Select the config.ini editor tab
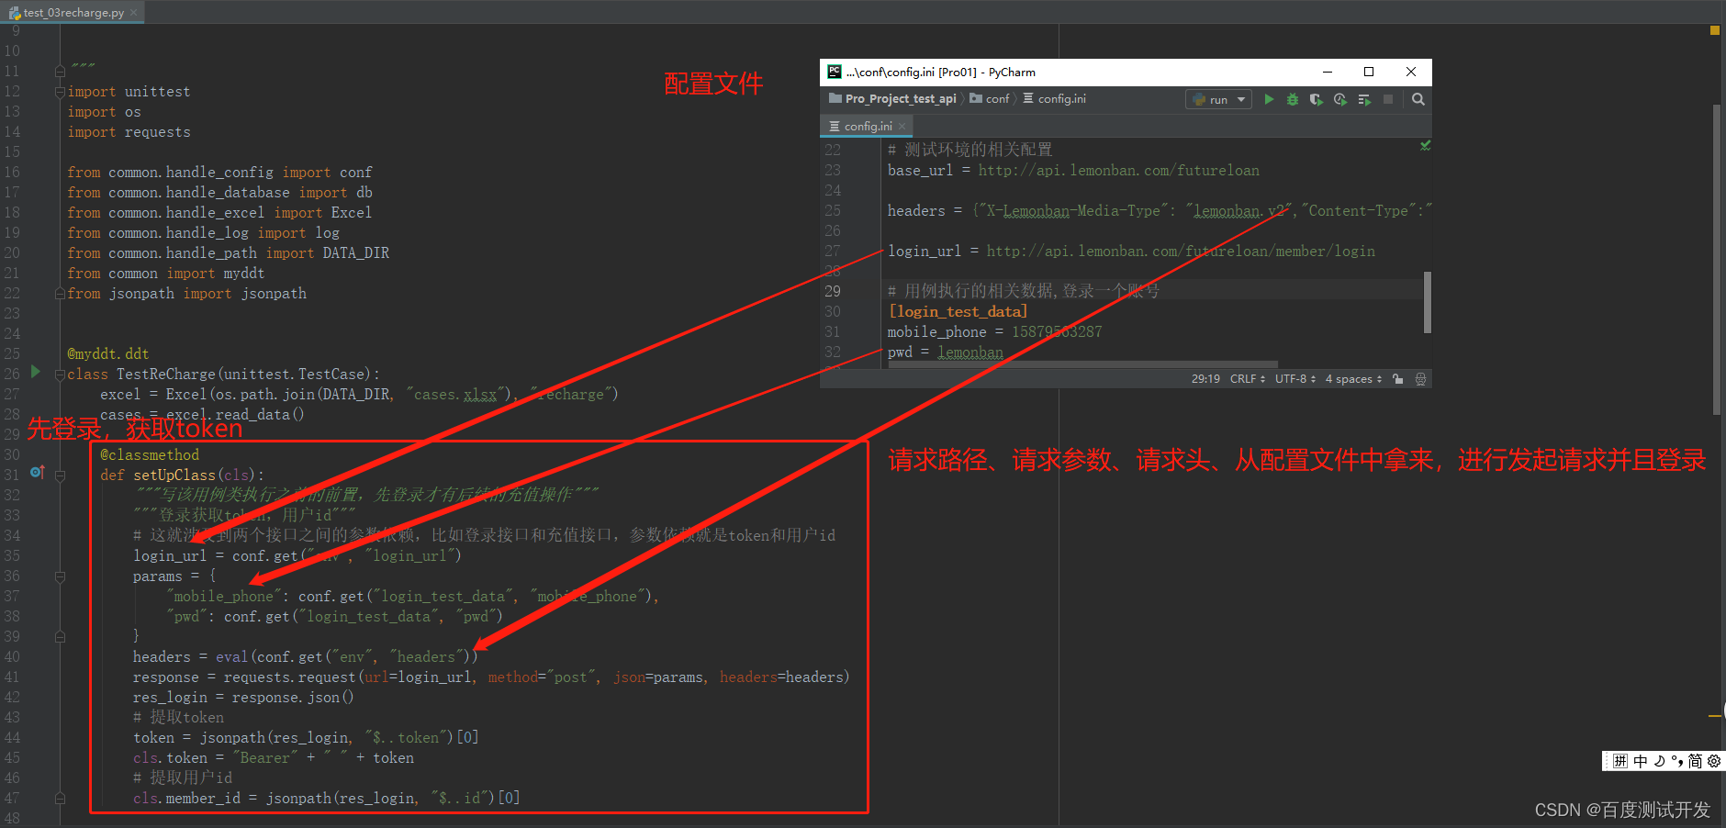This screenshot has width=1726, height=828. click(868, 126)
